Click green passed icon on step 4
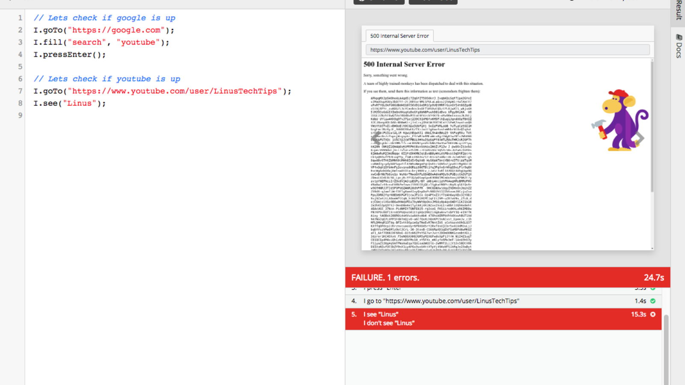Screen dimensions: 685x385 pyautogui.click(x=653, y=301)
